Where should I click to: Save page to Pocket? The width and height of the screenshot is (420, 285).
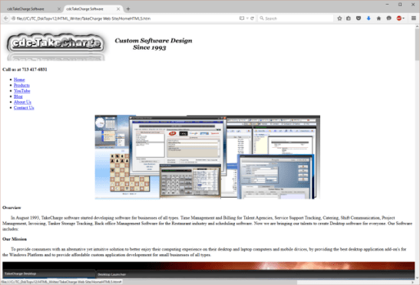(359, 18)
